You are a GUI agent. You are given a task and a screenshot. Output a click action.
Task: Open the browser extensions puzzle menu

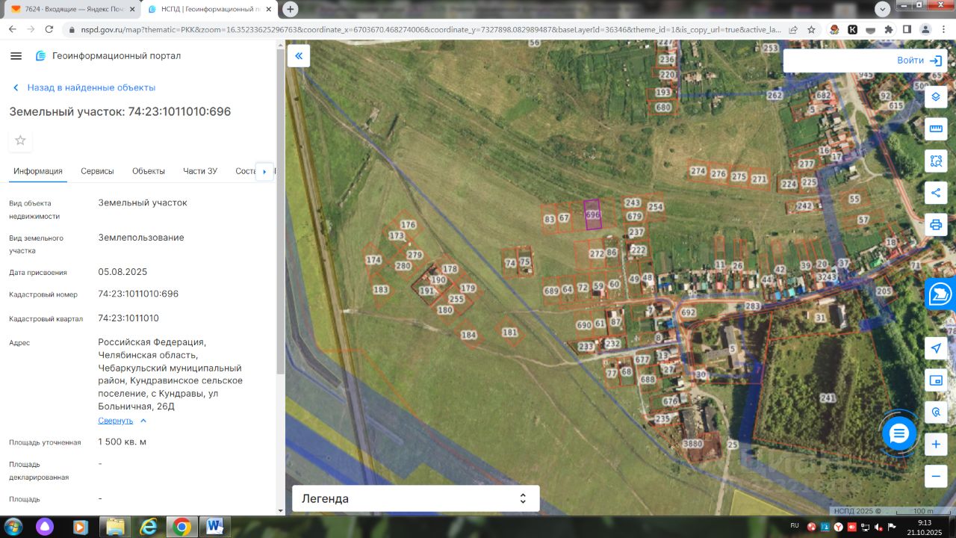tap(889, 30)
